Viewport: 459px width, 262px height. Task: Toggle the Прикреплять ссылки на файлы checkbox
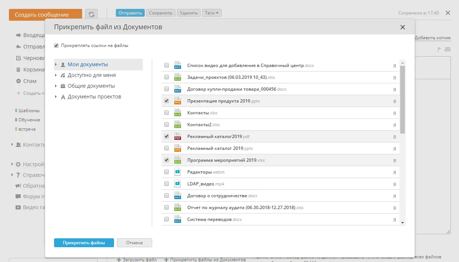coord(56,46)
